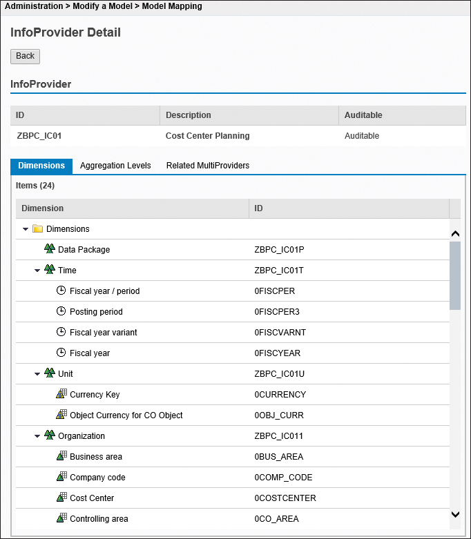The width and height of the screenshot is (471, 539).
Task: Click Business area characteristic icon
Action: pyautogui.click(x=61, y=455)
